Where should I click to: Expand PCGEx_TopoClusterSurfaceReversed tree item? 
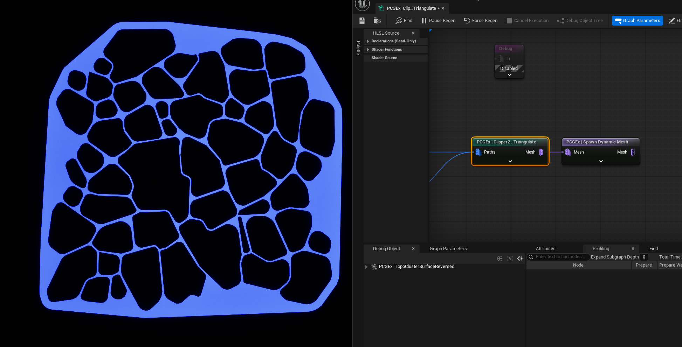(366, 267)
